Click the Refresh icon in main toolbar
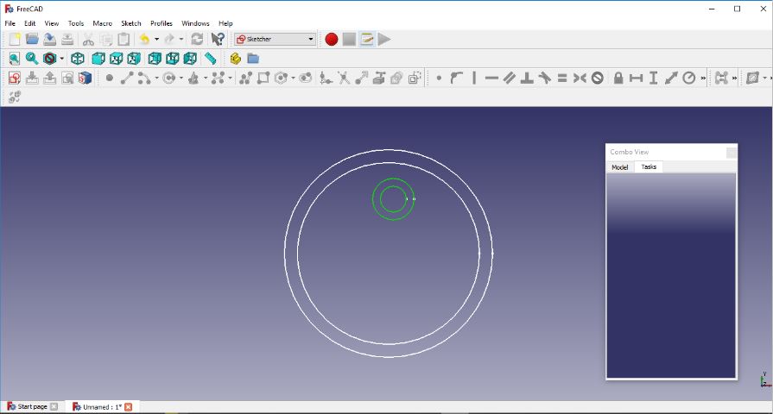This screenshot has height=414, width=773. 197,39
